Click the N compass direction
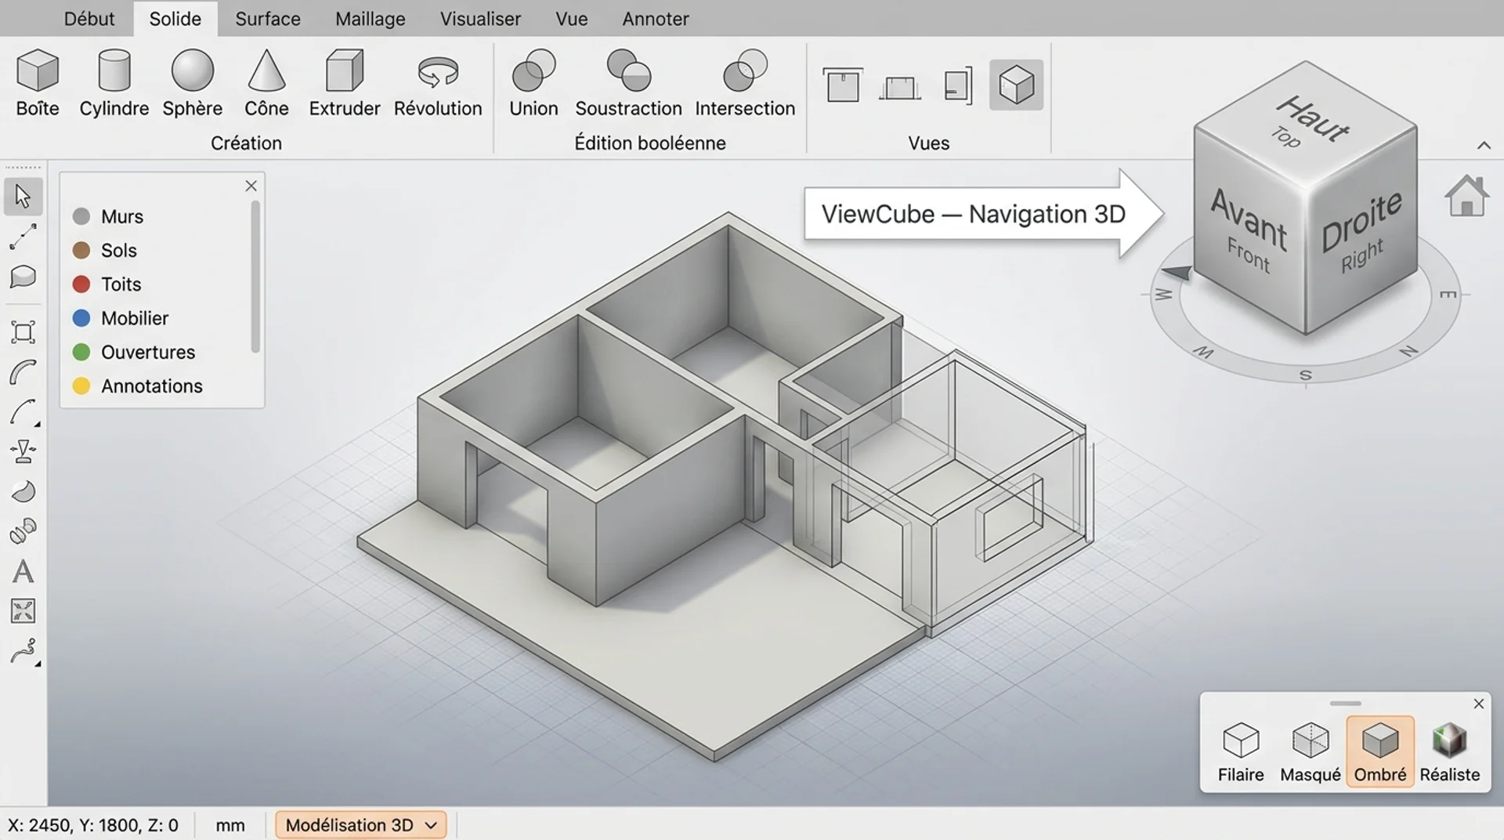The width and height of the screenshot is (1504, 840). 1408,351
